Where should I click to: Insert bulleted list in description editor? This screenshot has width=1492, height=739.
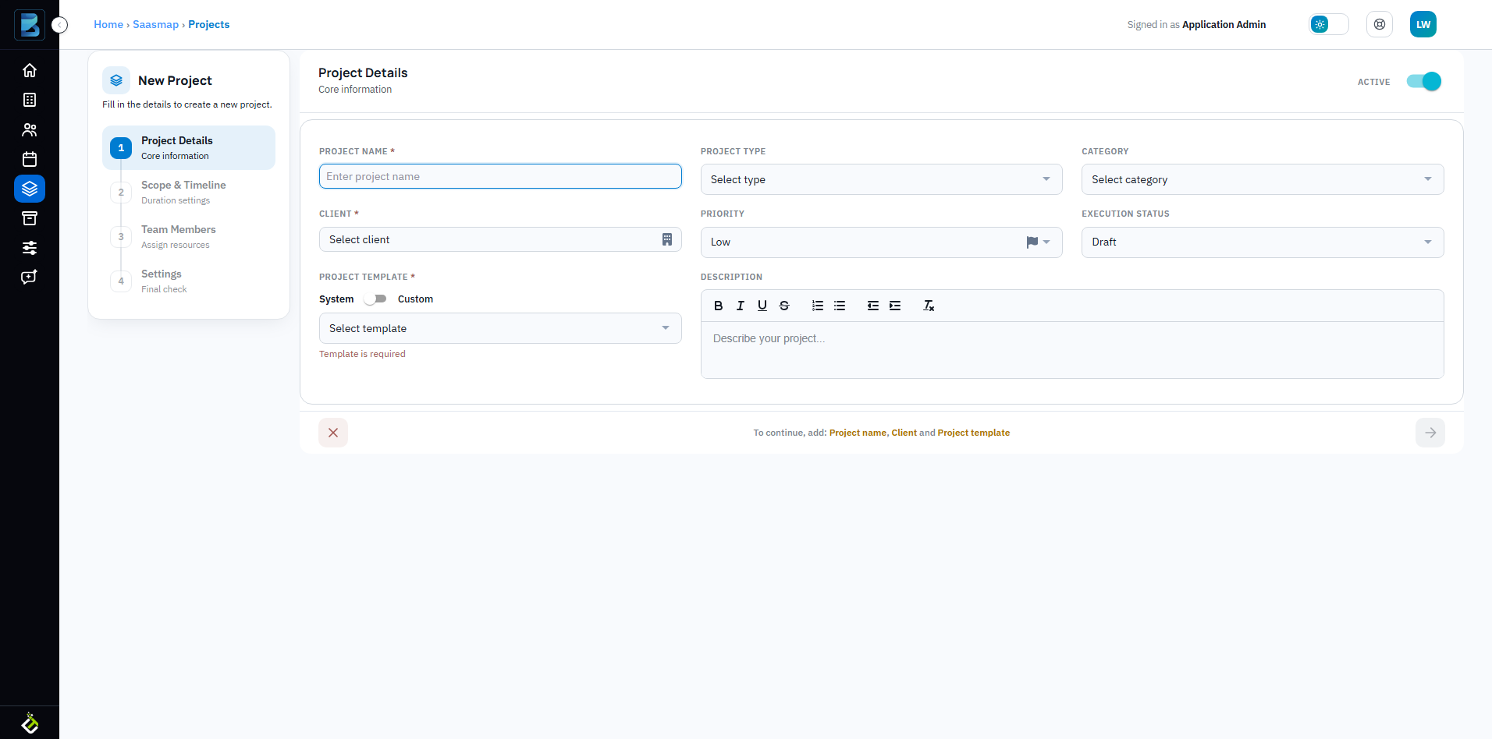[840, 306]
